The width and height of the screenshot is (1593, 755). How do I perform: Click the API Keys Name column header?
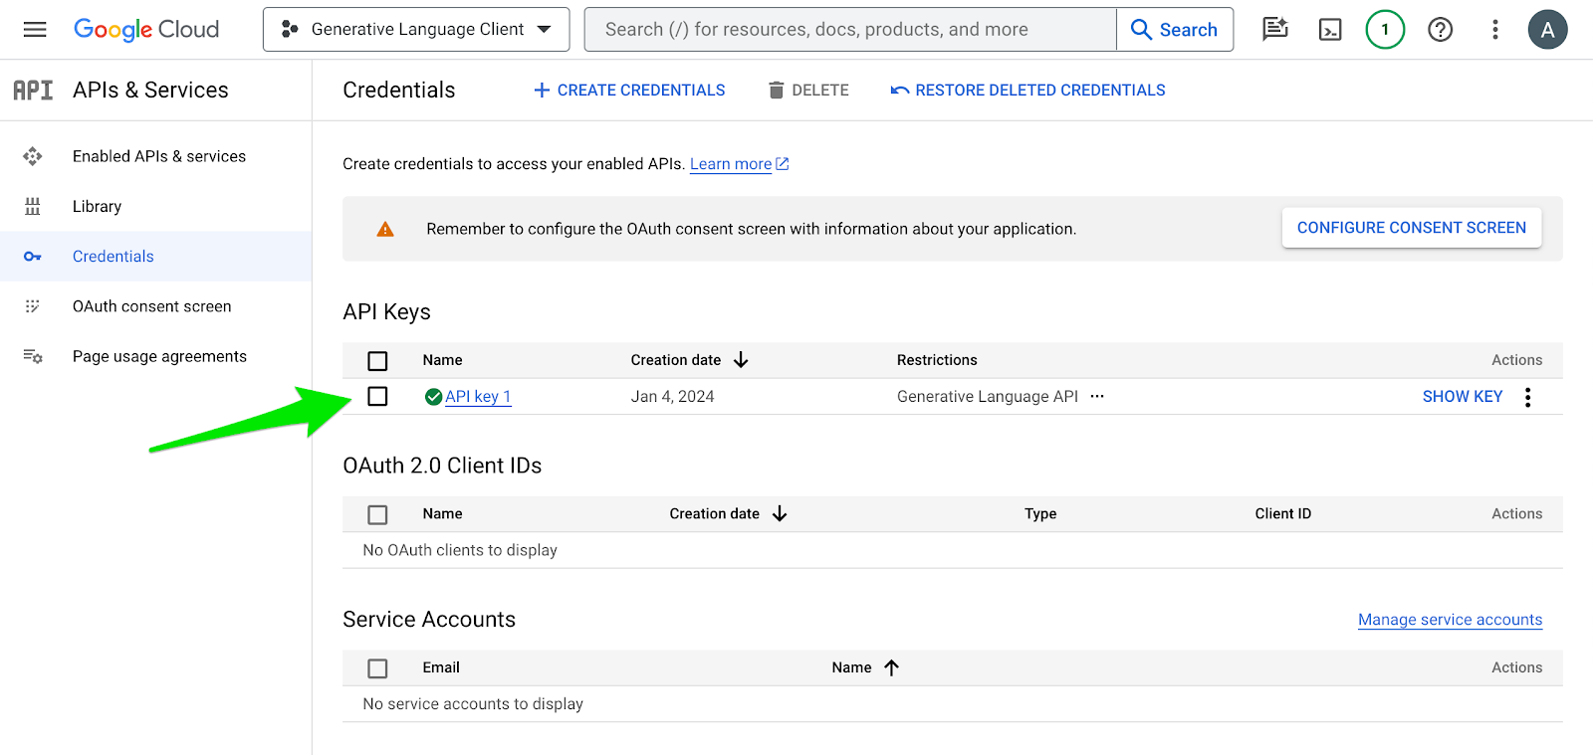coord(442,360)
